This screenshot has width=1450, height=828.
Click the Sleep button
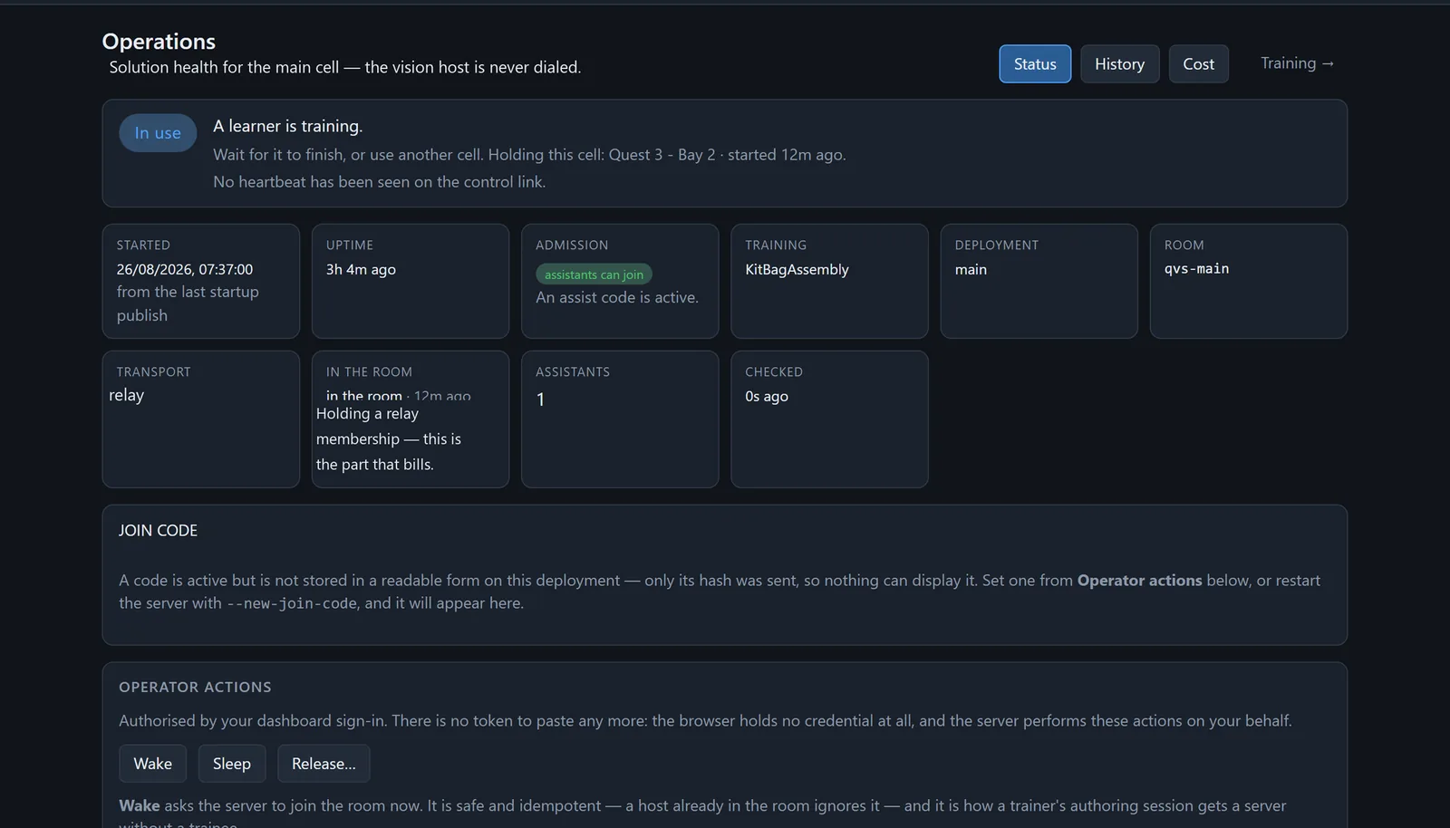[x=232, y=764]
